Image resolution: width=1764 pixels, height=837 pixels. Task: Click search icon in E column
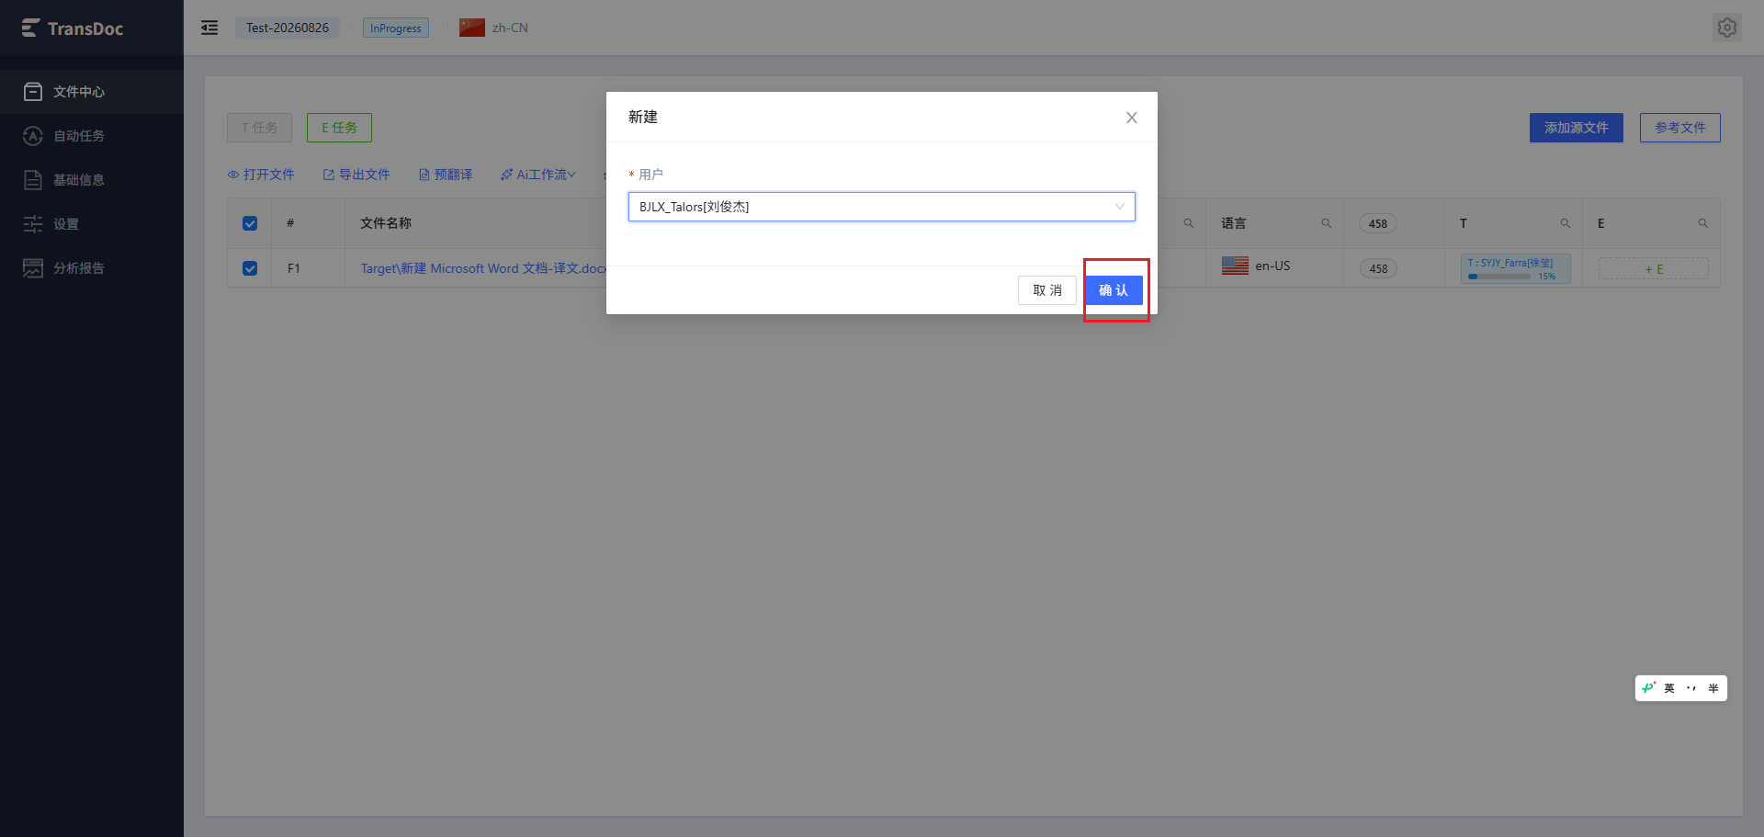point(1703,223)
